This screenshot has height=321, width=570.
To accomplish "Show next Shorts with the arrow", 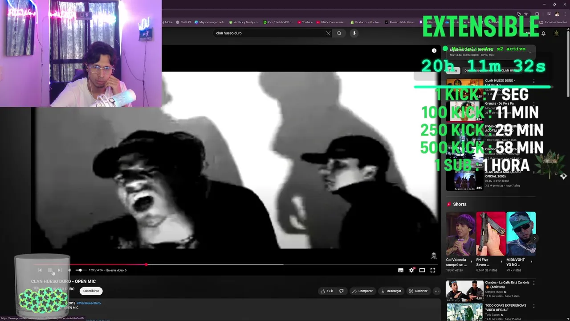I will [534, 238].
